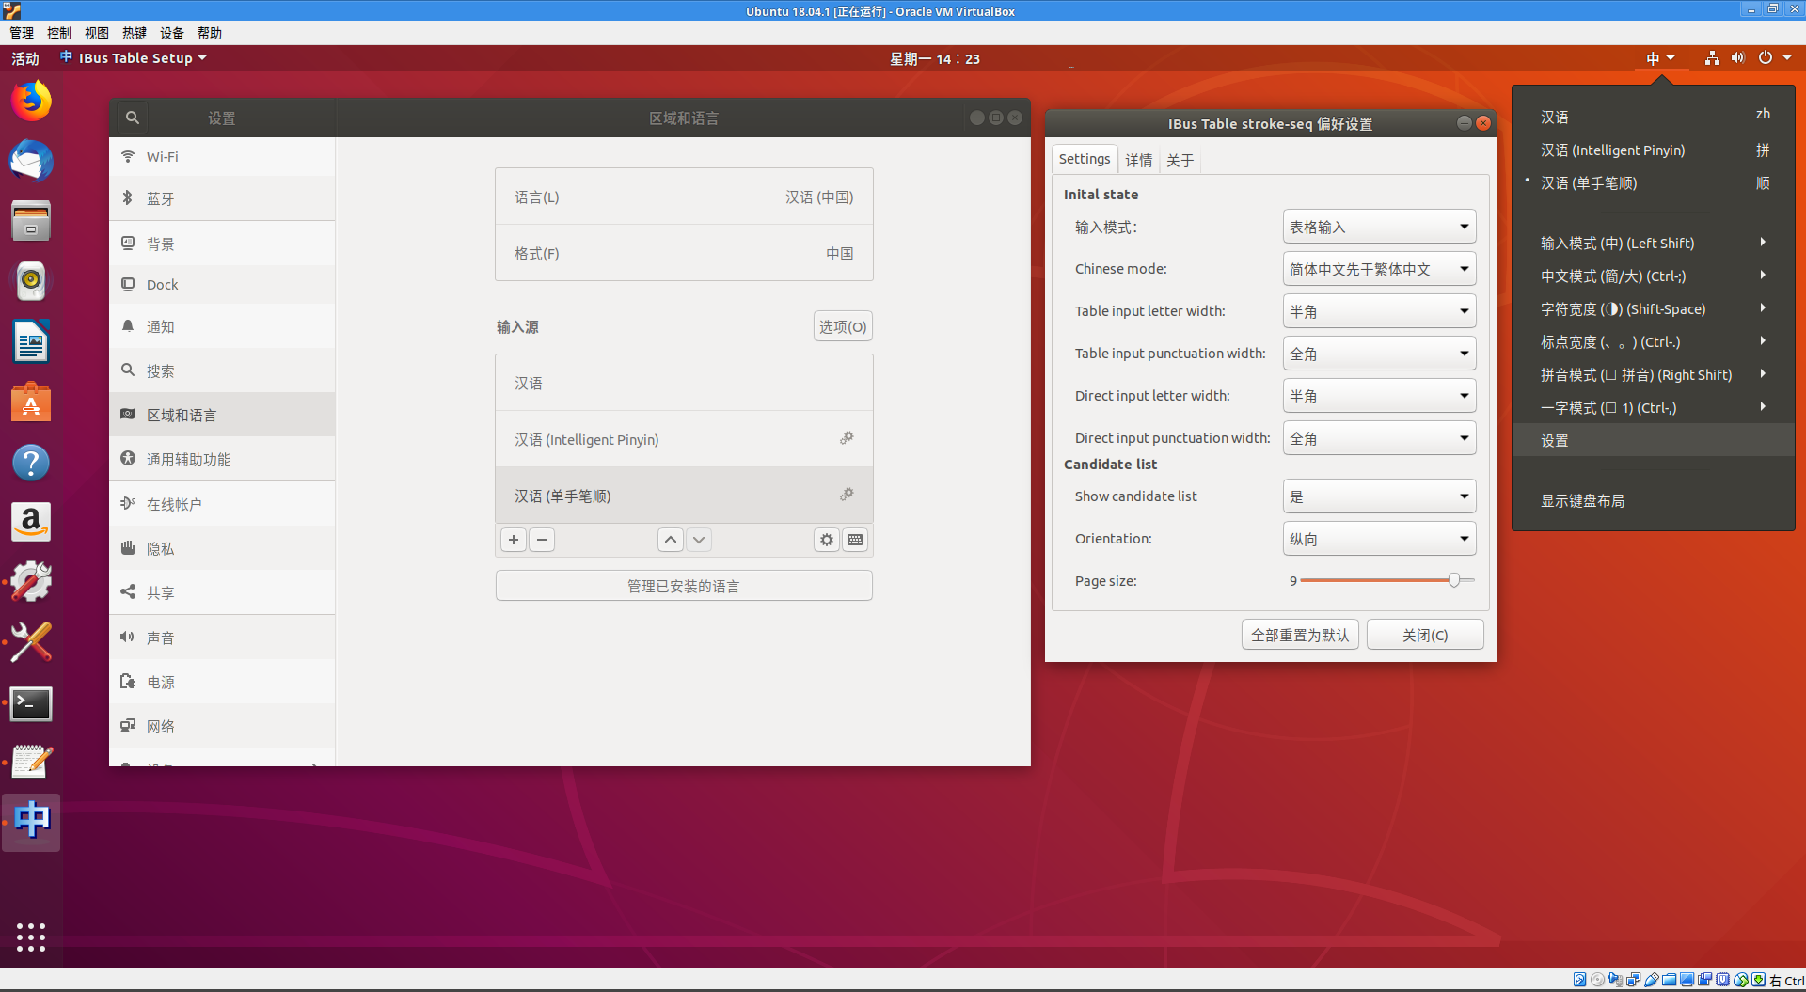Image resolution: width=1806 pixels, height=992 pixels.
Task: Switch to the 详情 tab
Action: click(1139, 160)
